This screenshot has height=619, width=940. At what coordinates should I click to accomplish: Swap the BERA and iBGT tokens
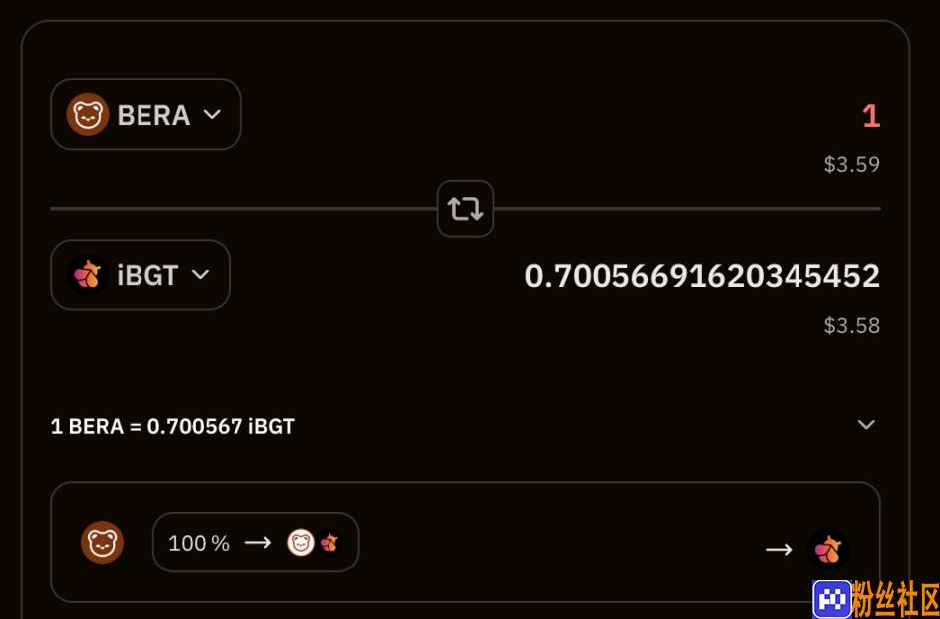465,209
